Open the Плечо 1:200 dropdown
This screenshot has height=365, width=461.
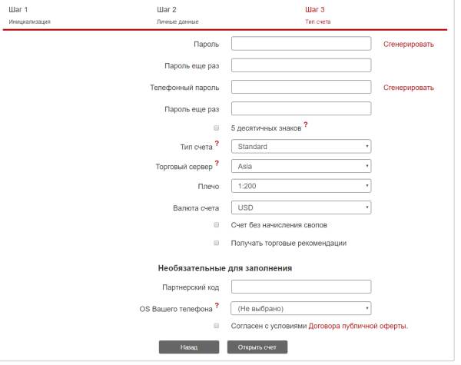300,186
